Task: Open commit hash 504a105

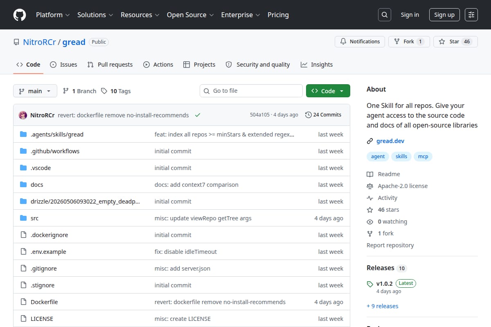Action: point(260,115)
